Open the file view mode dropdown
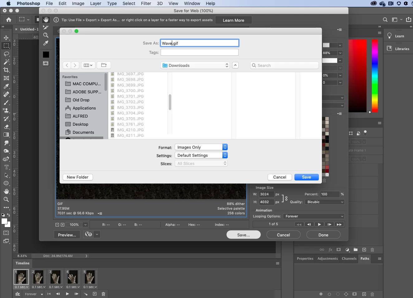Screen dimensions: 413x298 [x=88, y=65]
